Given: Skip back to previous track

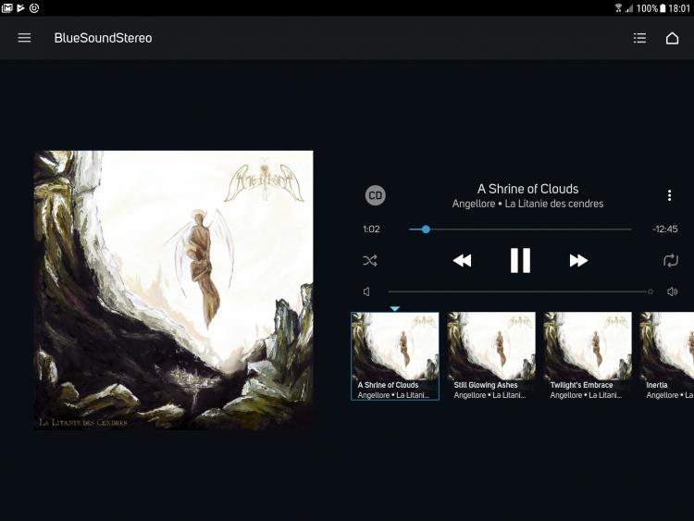Looking at the screenshot, I should (x=462, y=260).
